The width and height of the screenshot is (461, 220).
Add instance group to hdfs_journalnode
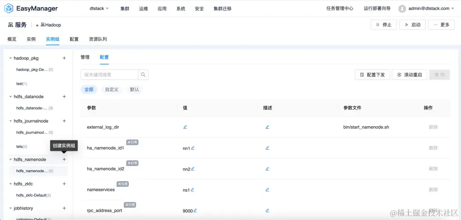tap(64, 121)
